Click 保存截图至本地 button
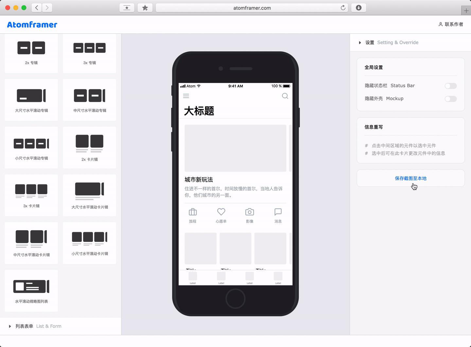 coord(410,178)
